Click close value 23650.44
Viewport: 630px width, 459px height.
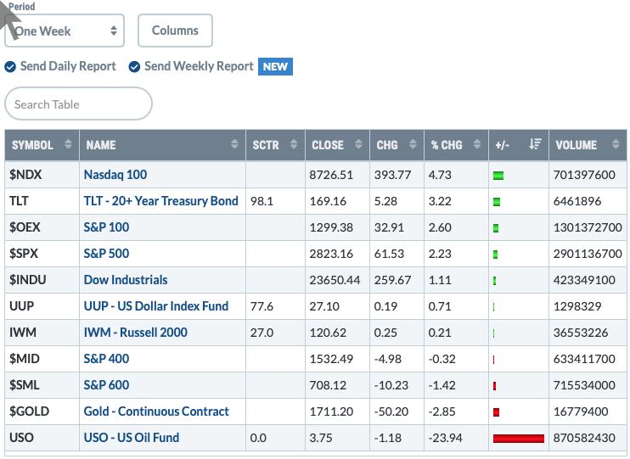pos(335,280)
